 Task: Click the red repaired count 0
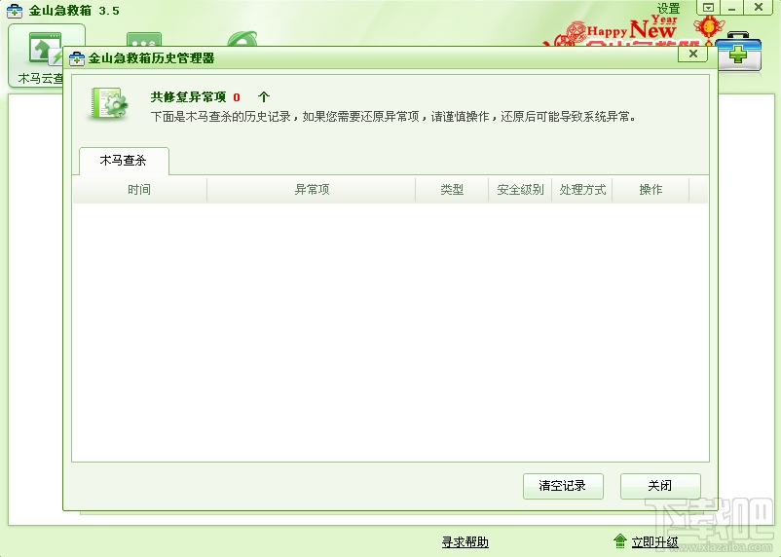click(x=237, y=97)
